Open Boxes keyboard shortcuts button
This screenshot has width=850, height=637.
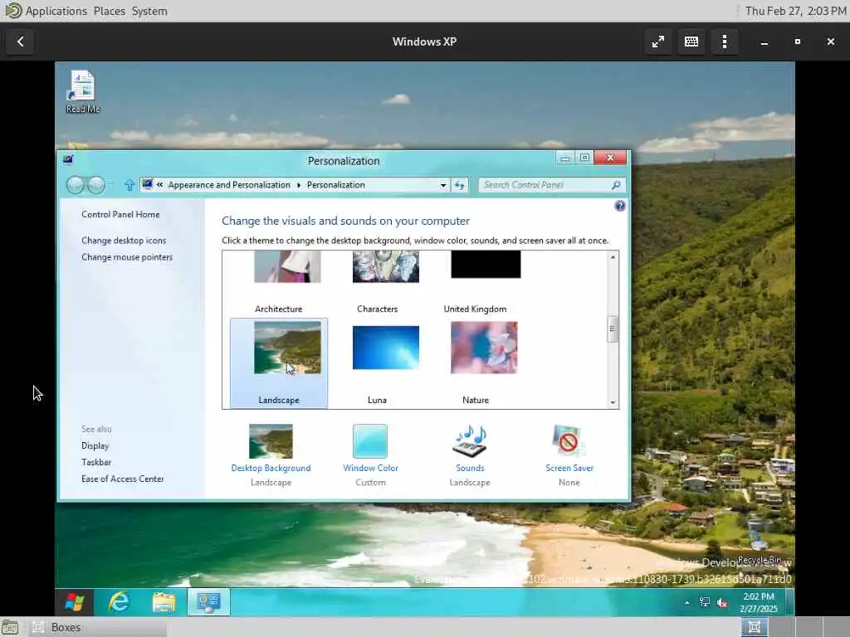click(x=691, y=41)
